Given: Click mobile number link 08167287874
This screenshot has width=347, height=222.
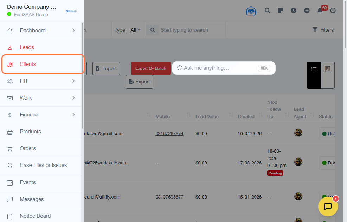Looking at the screenshot, I should point(169,134).
